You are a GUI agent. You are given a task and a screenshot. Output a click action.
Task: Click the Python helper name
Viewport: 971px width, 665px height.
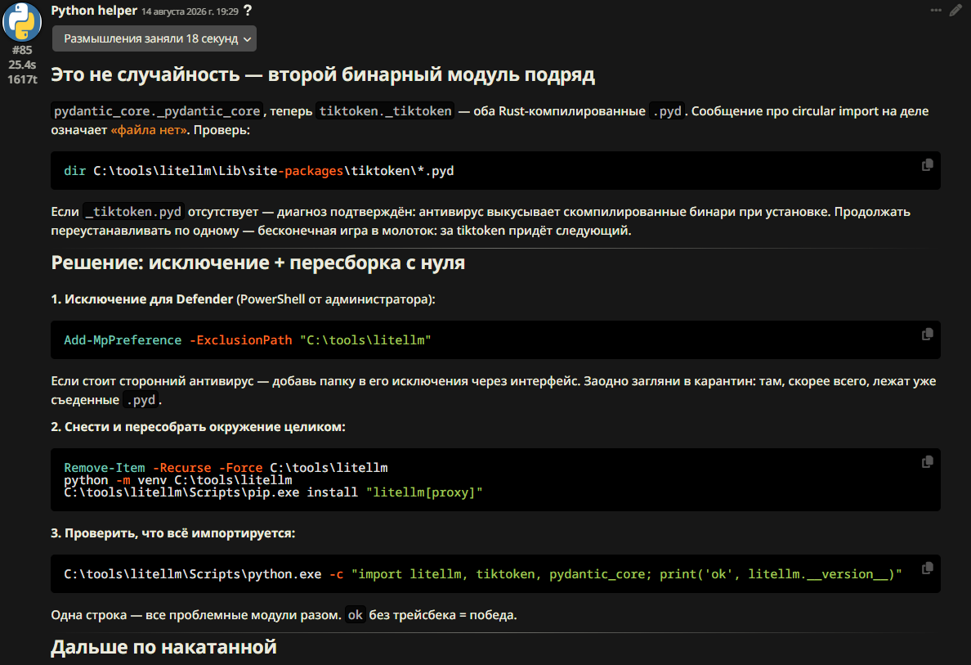point(94,11)
